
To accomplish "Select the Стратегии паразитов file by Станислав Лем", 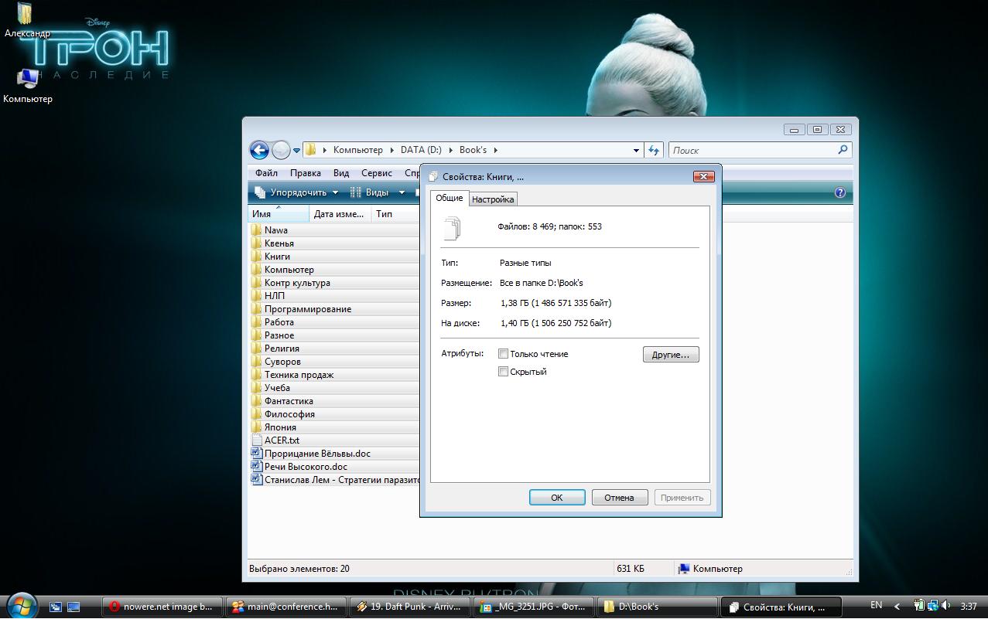I will [342, 479].
